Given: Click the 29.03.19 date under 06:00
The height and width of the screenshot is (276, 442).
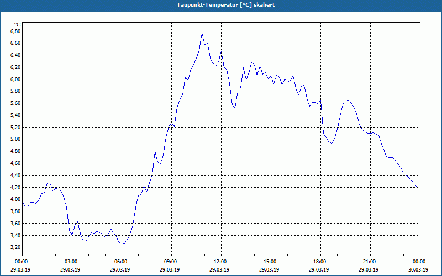Looking at the screenshot, I should pos(120,269).
